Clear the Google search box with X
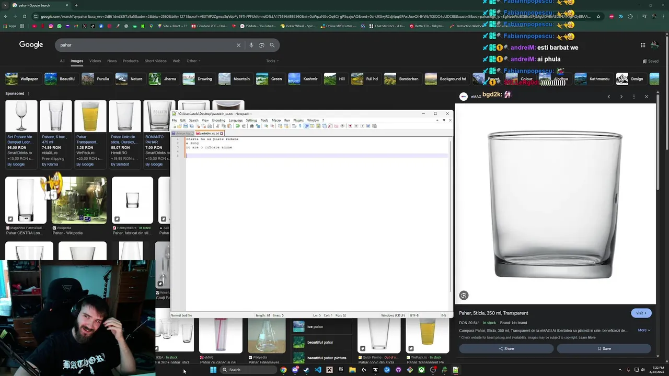 click(x=238, y=45)
